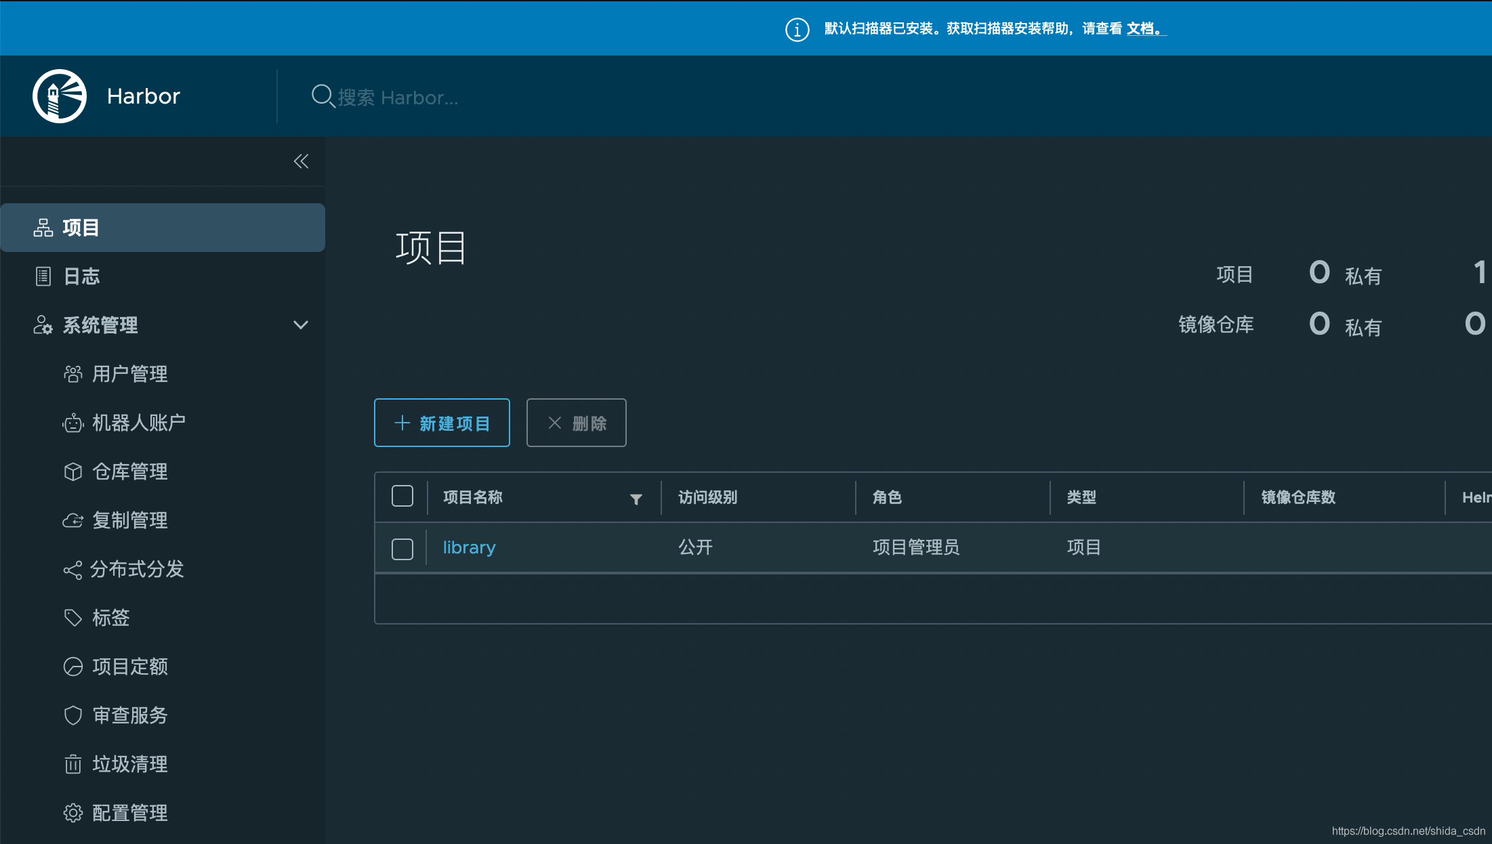Open 垃圾清理 garbage cleanup

click(129, 764)
